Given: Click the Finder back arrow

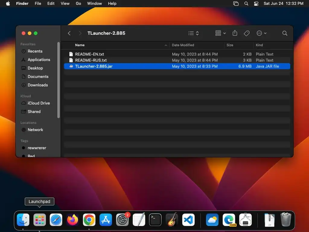Looking at the screenshot, I should [69, 33].
